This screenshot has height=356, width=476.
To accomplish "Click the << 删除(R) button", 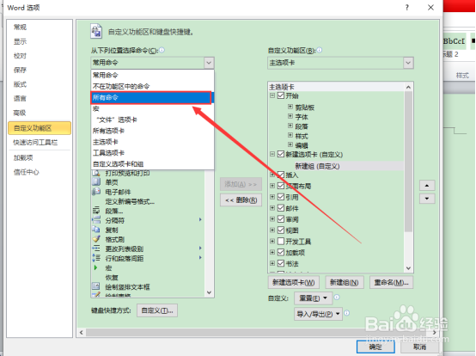I will pos(241,200).
